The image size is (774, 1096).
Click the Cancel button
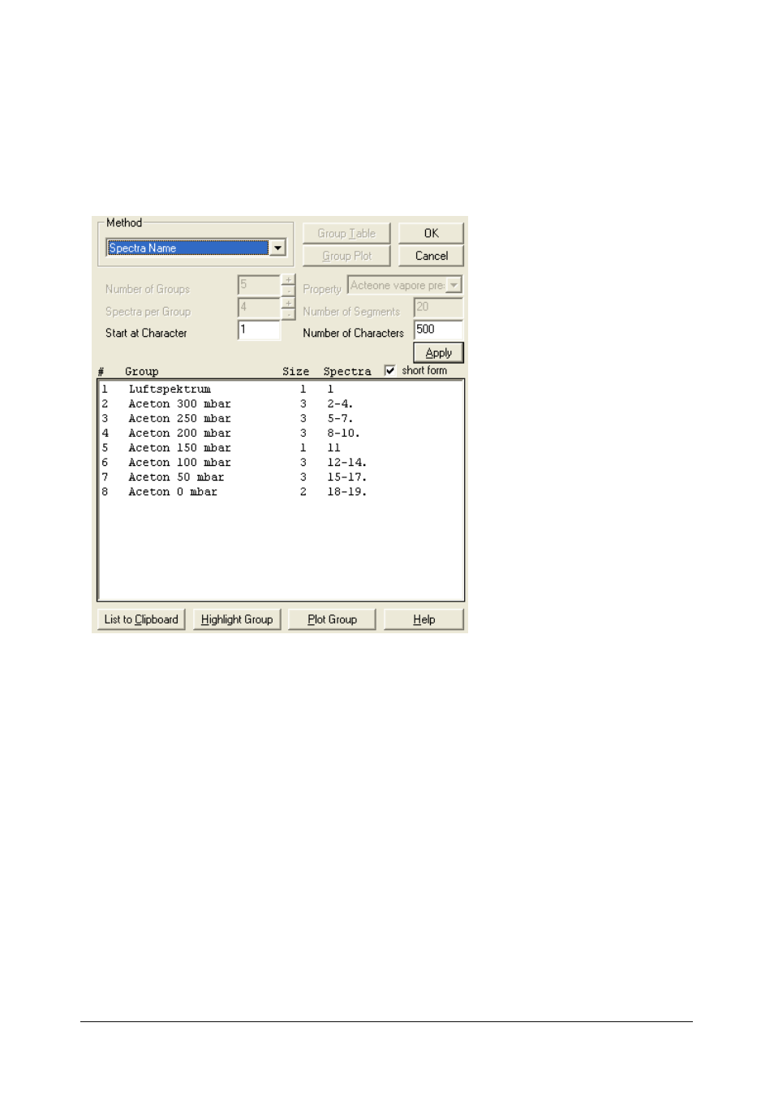(x=431, y=256)
